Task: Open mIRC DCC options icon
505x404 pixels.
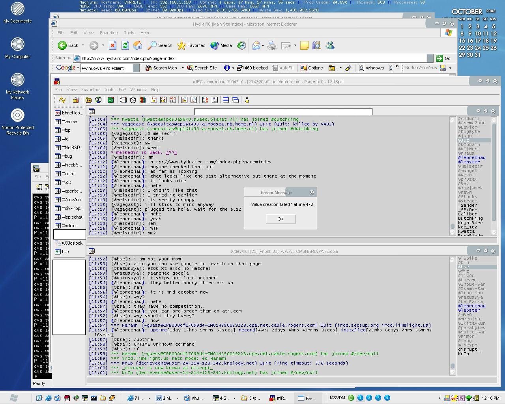Action: [x=172, y=100]
